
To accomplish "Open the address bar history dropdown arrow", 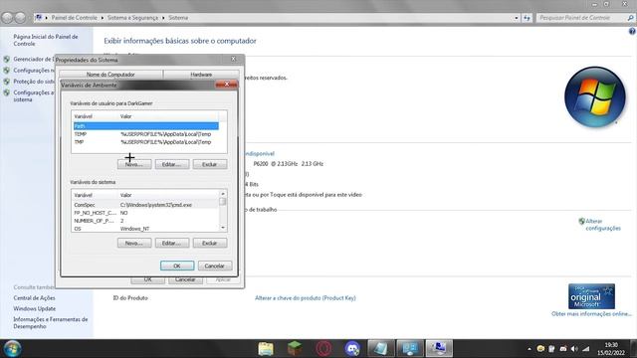I will [x=517, y=18].
